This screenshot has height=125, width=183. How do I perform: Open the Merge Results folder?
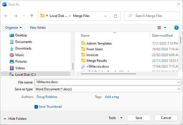(x=97, y=61)
